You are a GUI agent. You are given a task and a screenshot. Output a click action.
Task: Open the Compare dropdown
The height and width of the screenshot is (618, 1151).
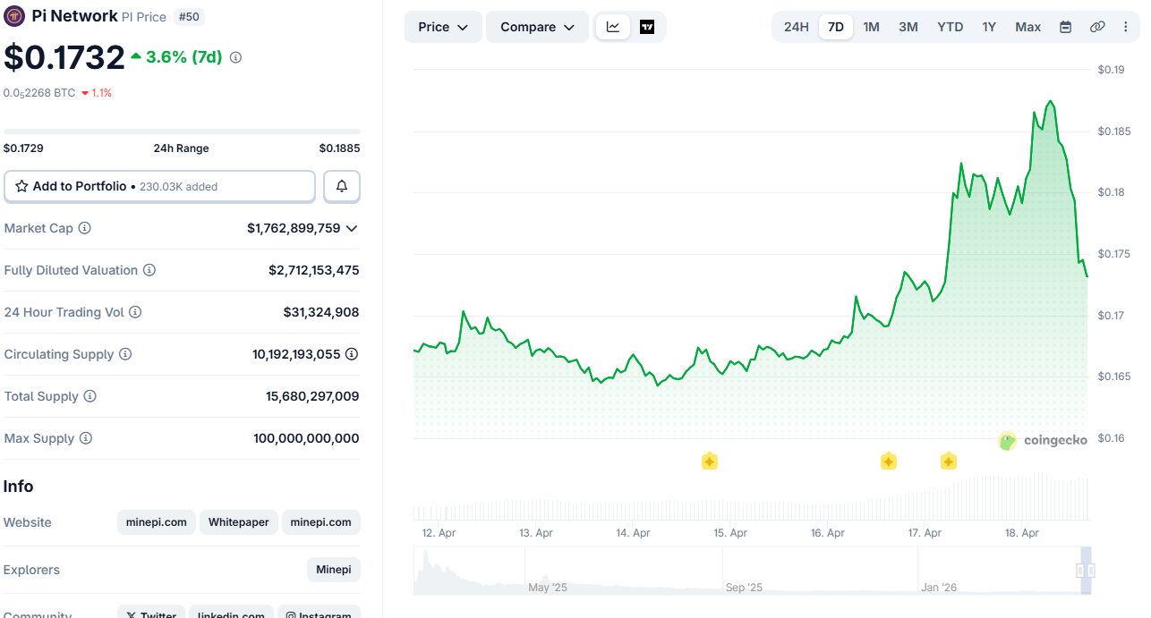537,27
